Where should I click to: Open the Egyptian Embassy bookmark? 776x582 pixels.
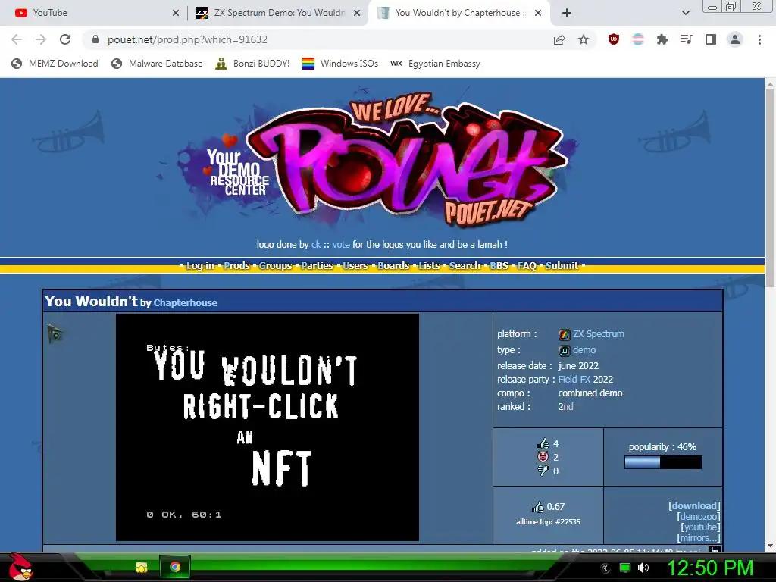(x=435, y=64)
